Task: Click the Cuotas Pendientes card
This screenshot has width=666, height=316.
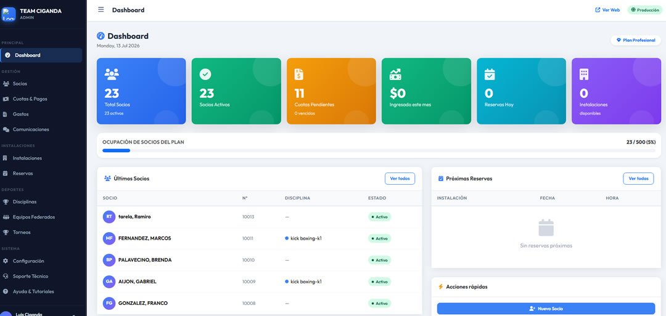Action: (x=331, y=91)
